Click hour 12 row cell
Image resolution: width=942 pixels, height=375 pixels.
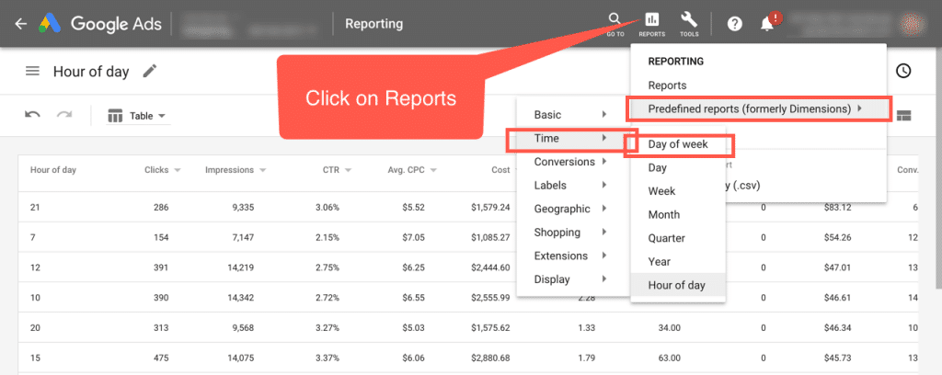pyautogui.click(x=35, y=267)
